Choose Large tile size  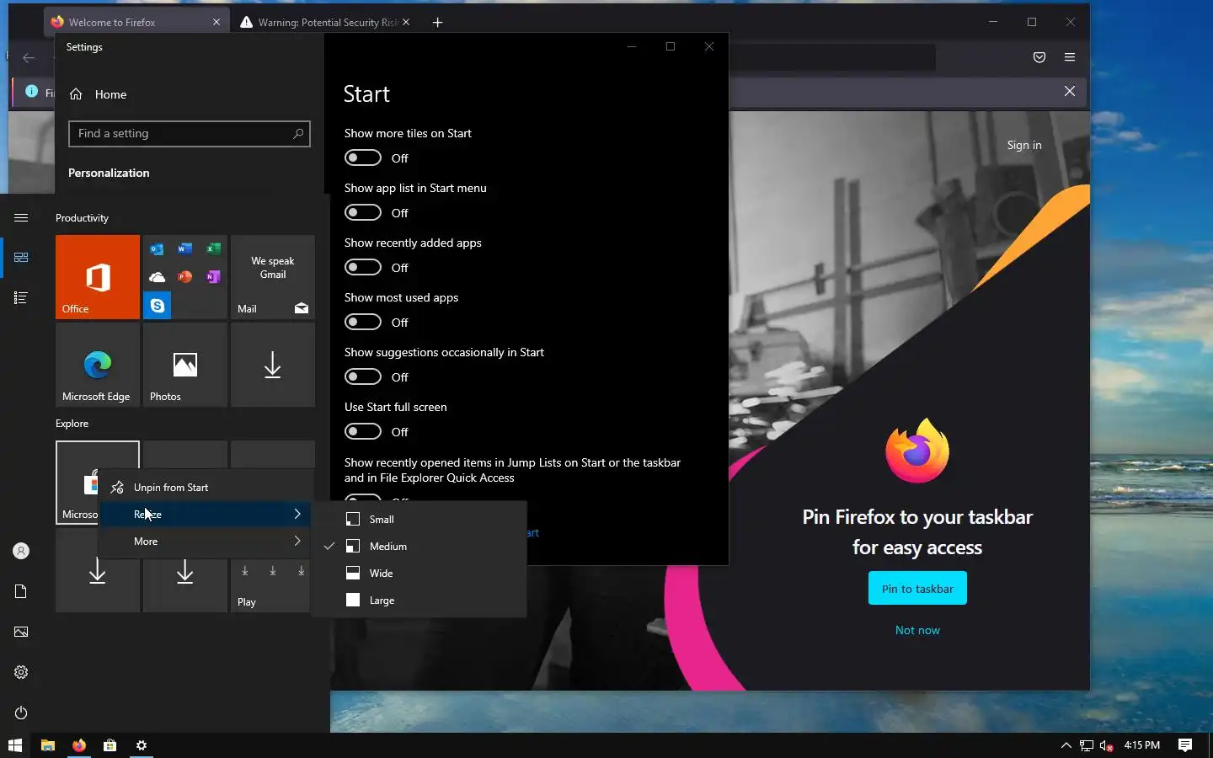click(x=419, y=600)
